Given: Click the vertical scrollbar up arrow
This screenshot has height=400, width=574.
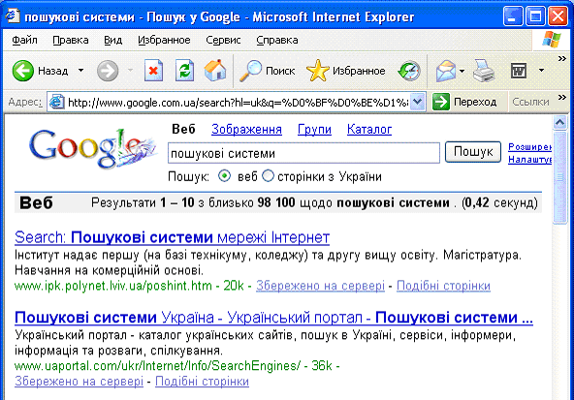Looking at the screenshot, I should [559, 123].
